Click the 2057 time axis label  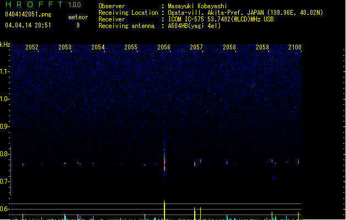[x=196, y=47]
